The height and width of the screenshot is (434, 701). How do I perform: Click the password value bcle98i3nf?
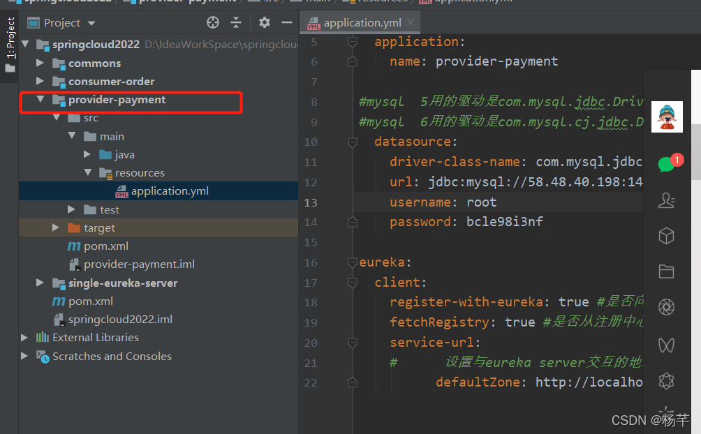504,222
